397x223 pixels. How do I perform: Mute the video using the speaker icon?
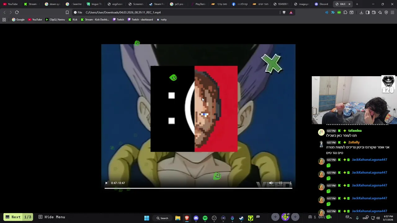271,183
